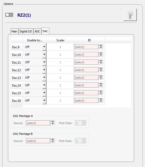Screen dimensions: 145x167
Task: Expand Enable to dropdown for Dac.10
Action: click(44, 55)
